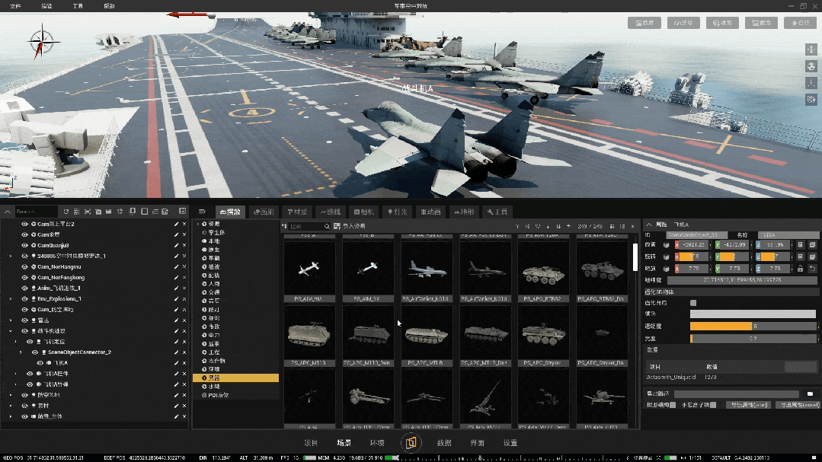
Task: Click the refresh icon in the scene tree toolbar
Action: tap(66, 212)
